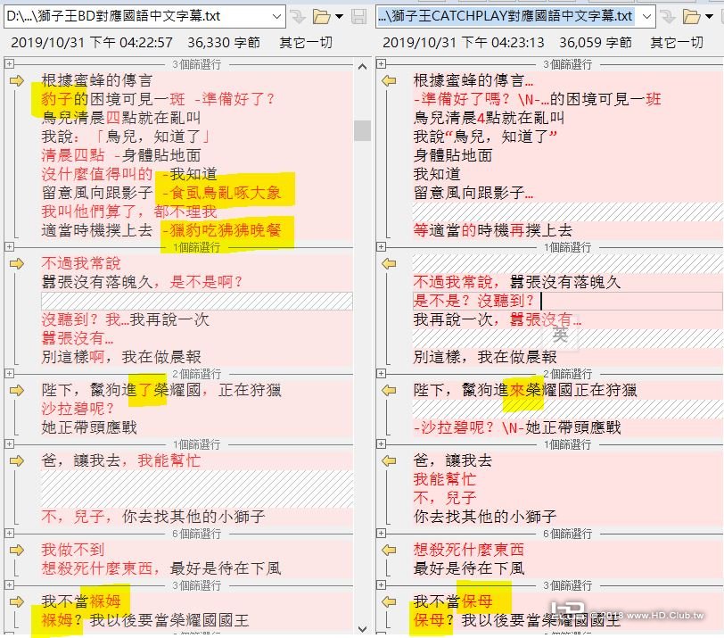Copy right 陛下，鬣狗進來榮耀國 section to the left
This screenshot has height=638, width=724.
click(x=389, y=390)
